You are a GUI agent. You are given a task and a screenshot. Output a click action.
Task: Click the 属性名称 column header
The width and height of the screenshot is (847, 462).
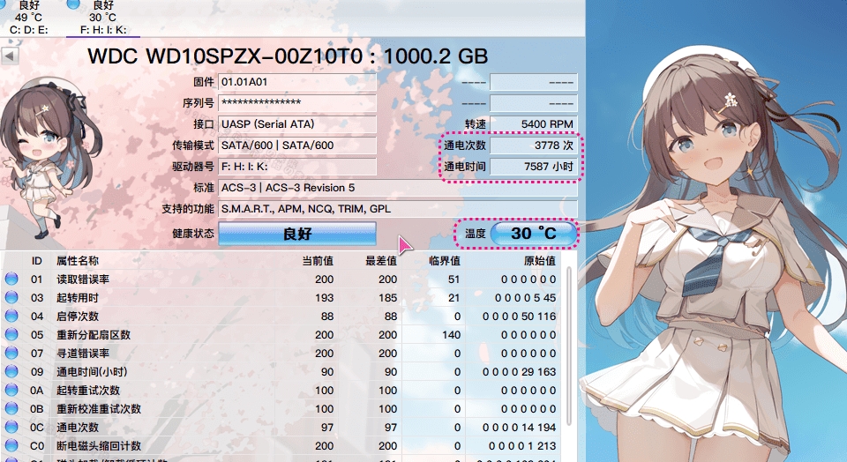(78, 261)
